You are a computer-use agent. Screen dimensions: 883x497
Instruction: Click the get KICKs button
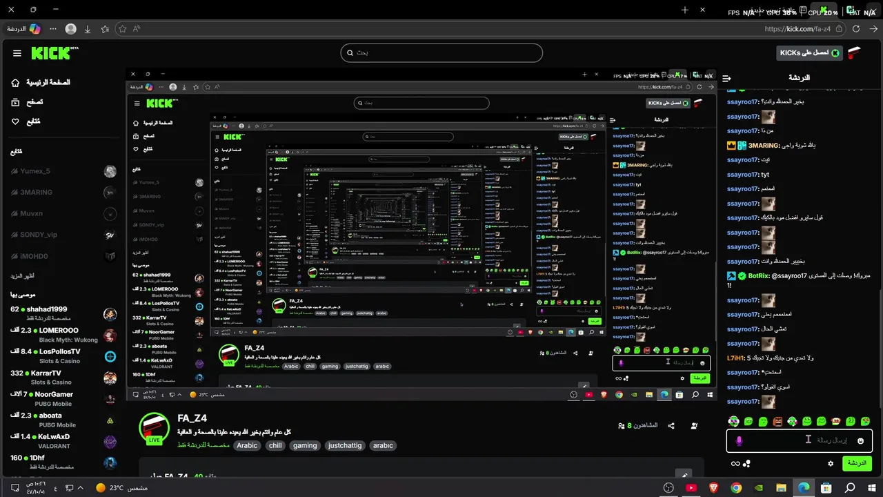coord(810,52)
